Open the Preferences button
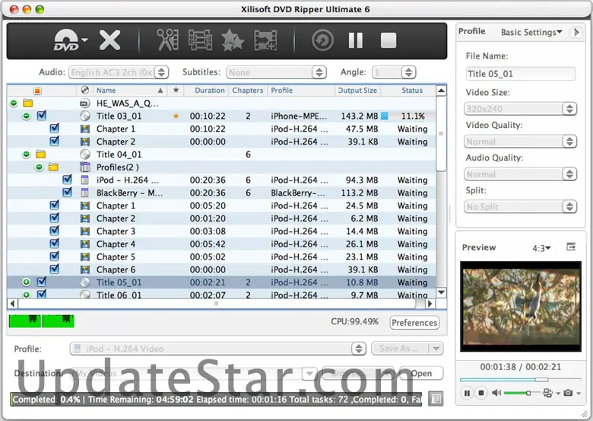Screen dimensions: 593x421 414,323
